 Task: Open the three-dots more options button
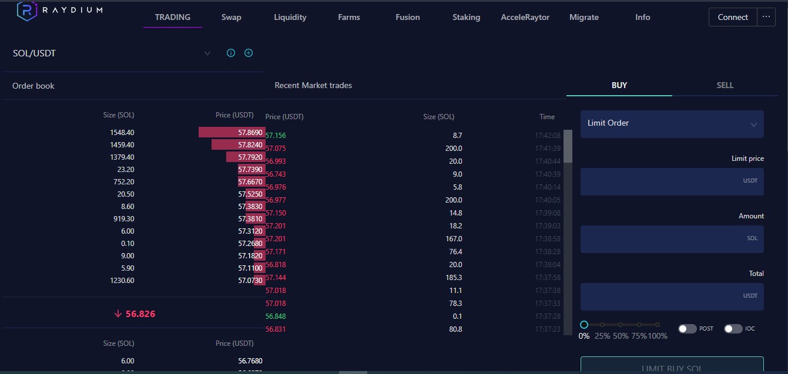point(766,17)
